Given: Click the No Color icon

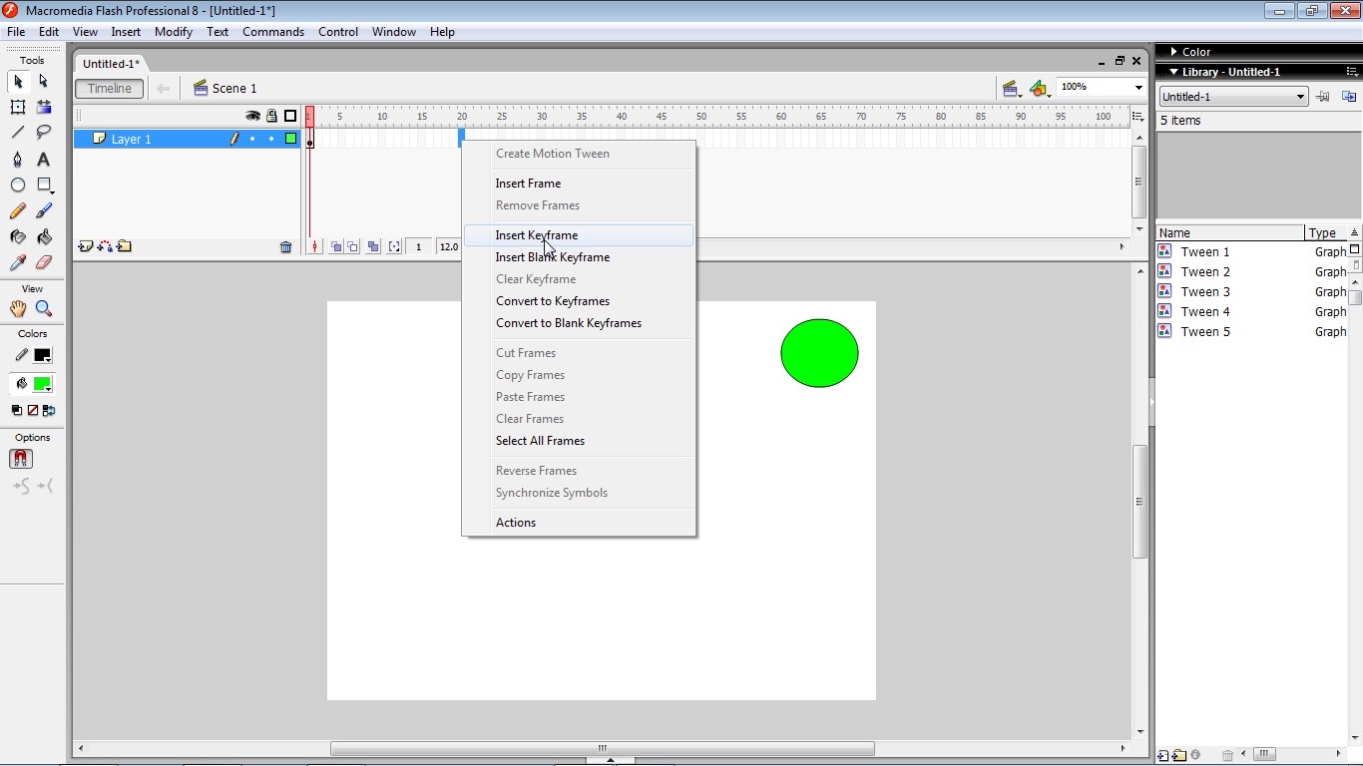Looking at the screenshot, I should coord(33,410).
